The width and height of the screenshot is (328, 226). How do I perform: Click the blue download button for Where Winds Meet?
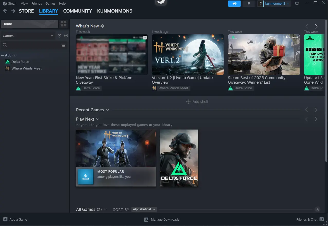(x=86, y=176)
